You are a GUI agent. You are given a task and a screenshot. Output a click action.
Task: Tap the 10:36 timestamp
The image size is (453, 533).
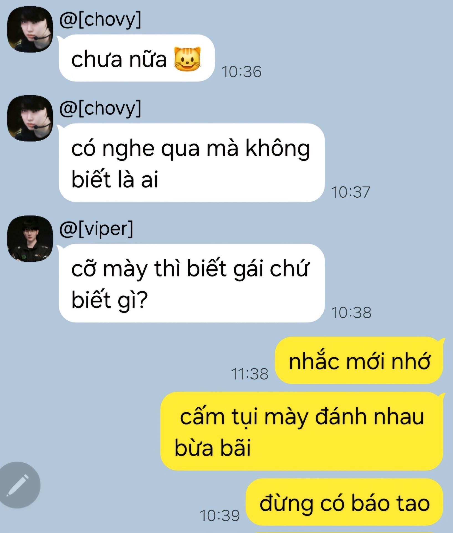tap(241, 72)
